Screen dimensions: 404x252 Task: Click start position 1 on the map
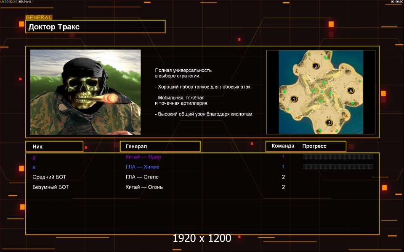(294, 99)
